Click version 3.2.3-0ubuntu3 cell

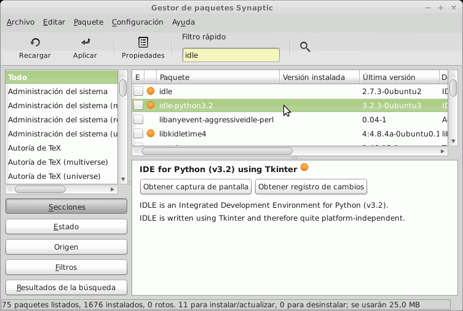[x=392, y=105]
